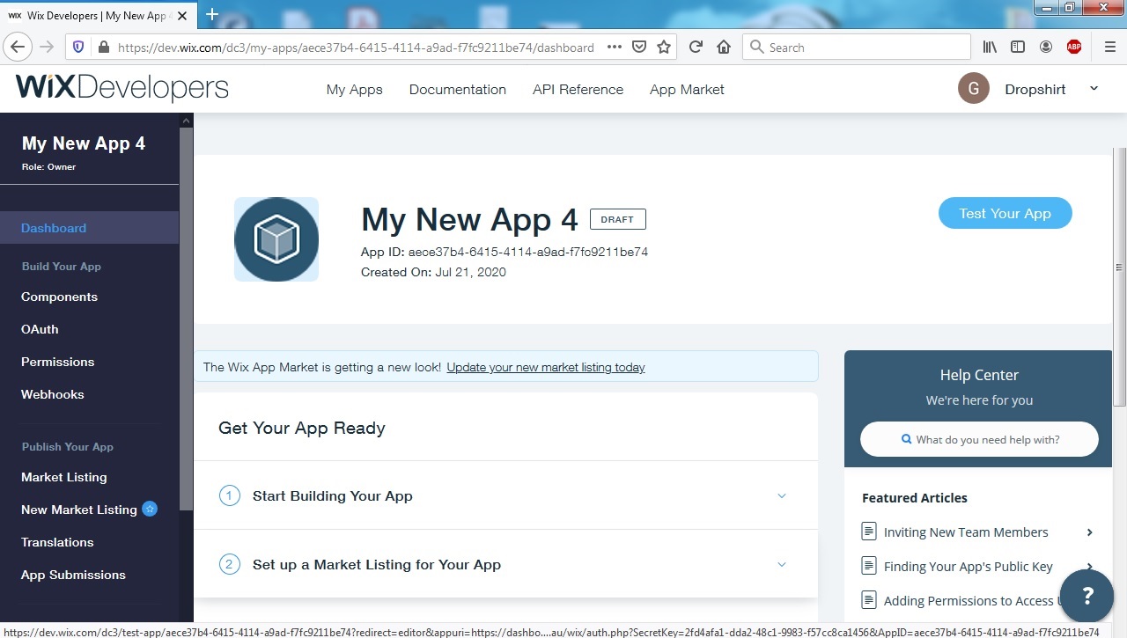
Task: Click the Wix Developers logo
Action: click(x=122, y=89)
